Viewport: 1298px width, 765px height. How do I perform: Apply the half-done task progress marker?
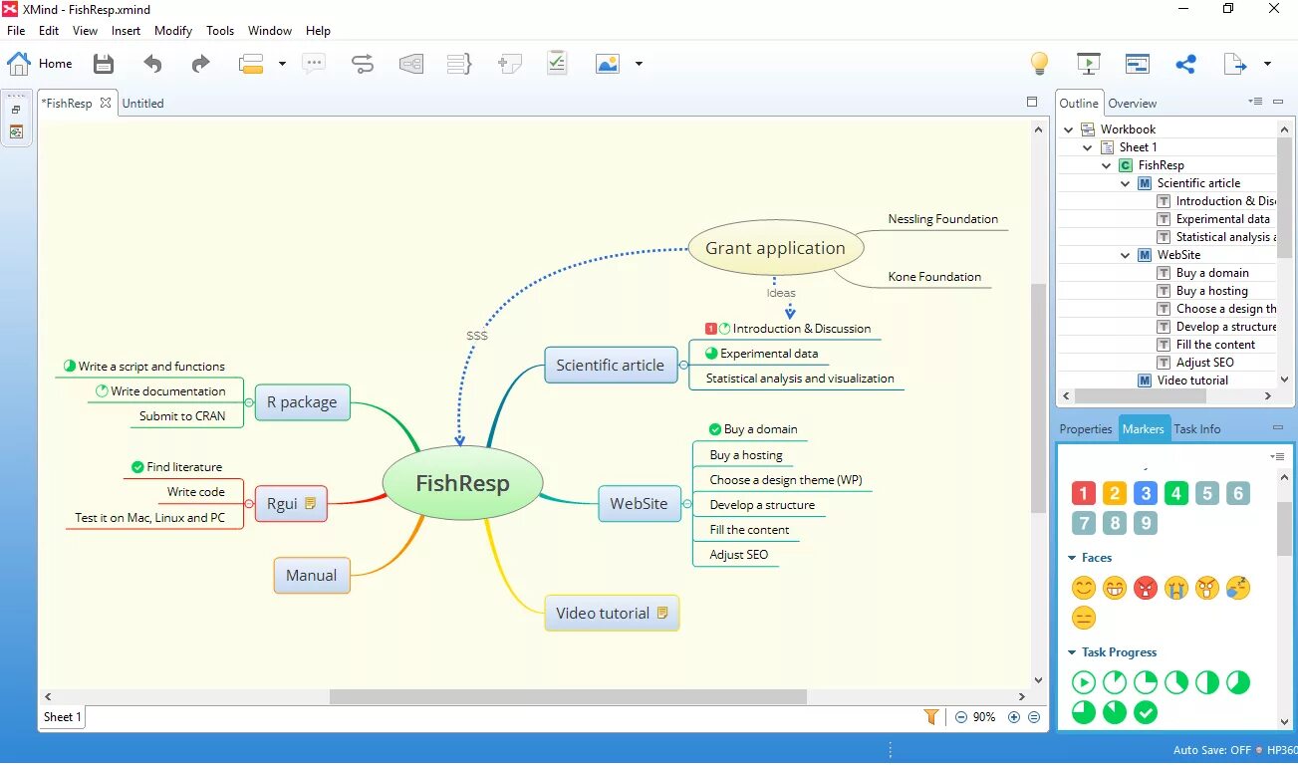pyautogui.click(x=1207, y=682)
